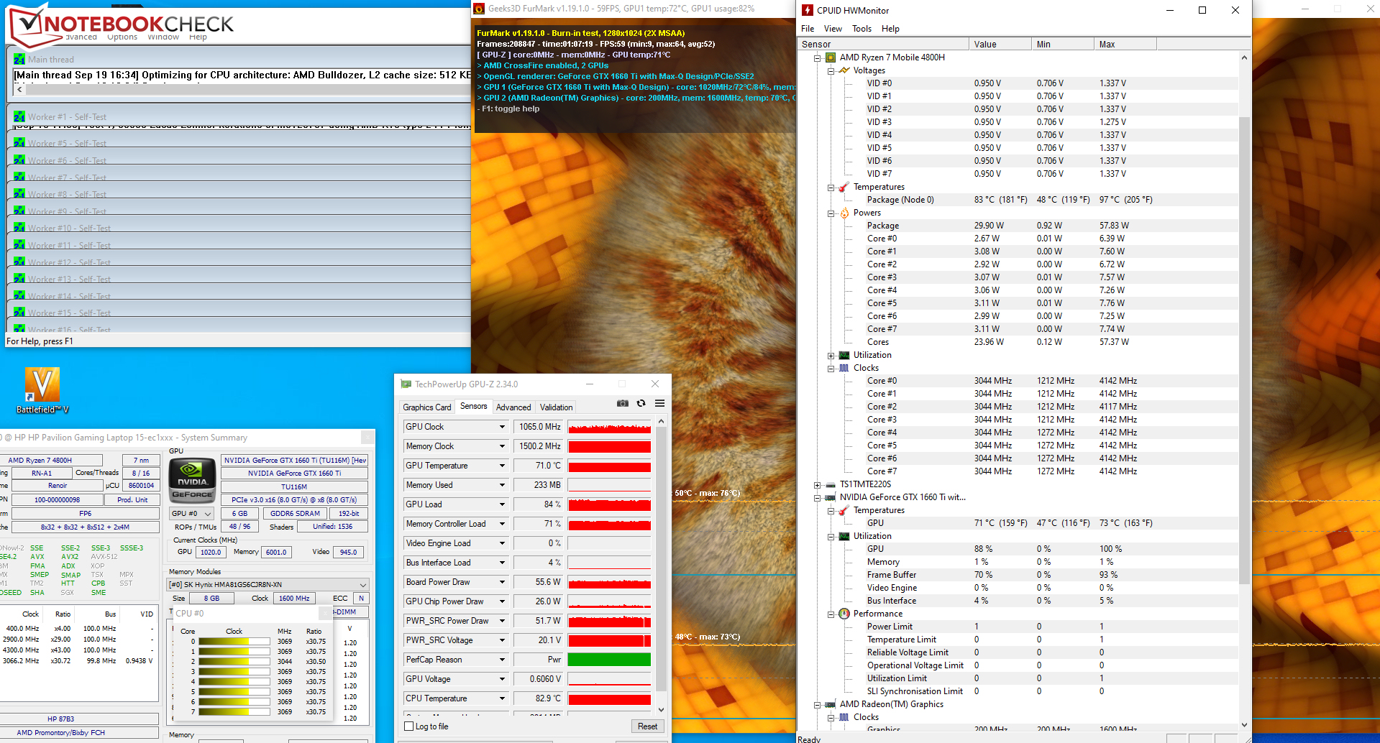Click the NVIDIA GeForce logo in System Summary
Viewport: 1380px width, 743px height.
click(192, 480)
